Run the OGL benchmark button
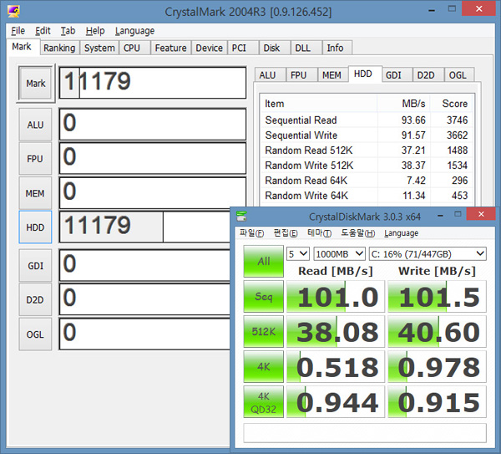This screenshot has height=454, width=501. [x=35, y=334]
